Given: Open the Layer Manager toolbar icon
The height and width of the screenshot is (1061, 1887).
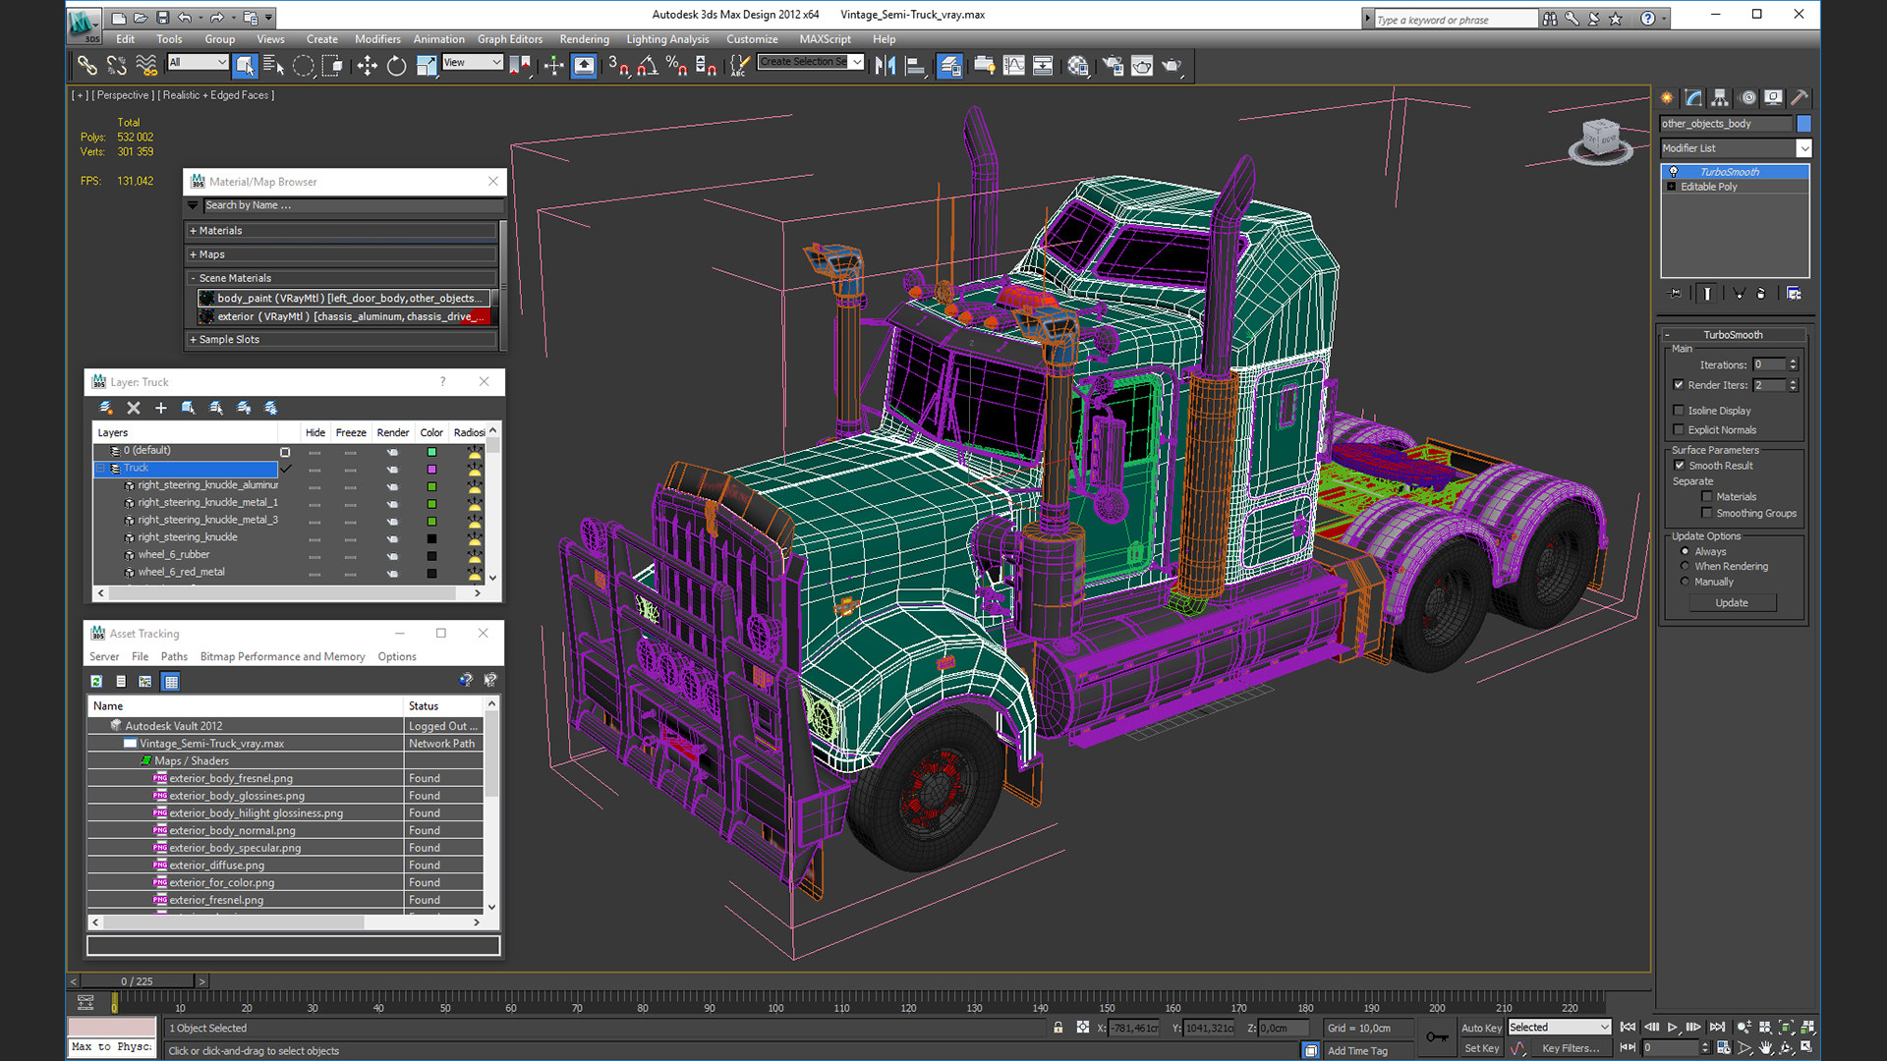Looking at the screenshot, I should [x=949, y=66].
